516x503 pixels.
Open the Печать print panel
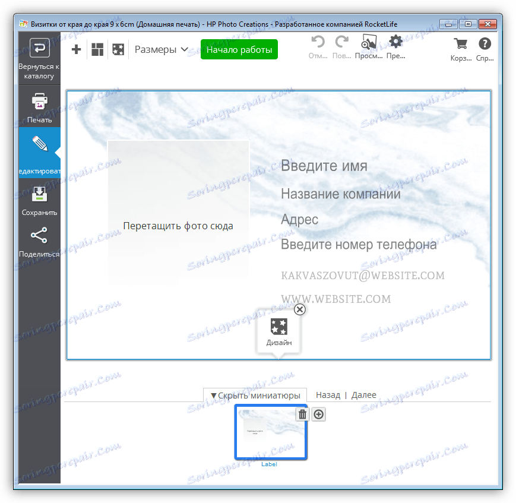point(40,107)
